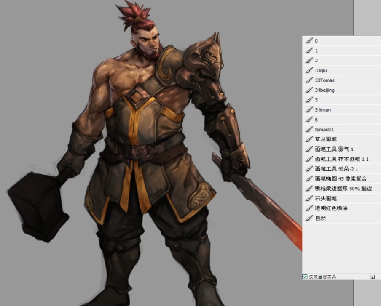The image size is (381, 306).
Task: Select the brush preset named 6
Action: (x=342, y=120)
